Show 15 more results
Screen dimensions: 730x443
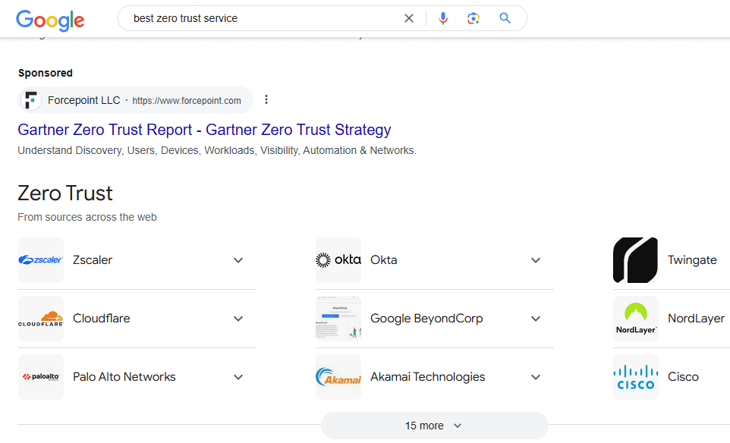pos(434,426)
